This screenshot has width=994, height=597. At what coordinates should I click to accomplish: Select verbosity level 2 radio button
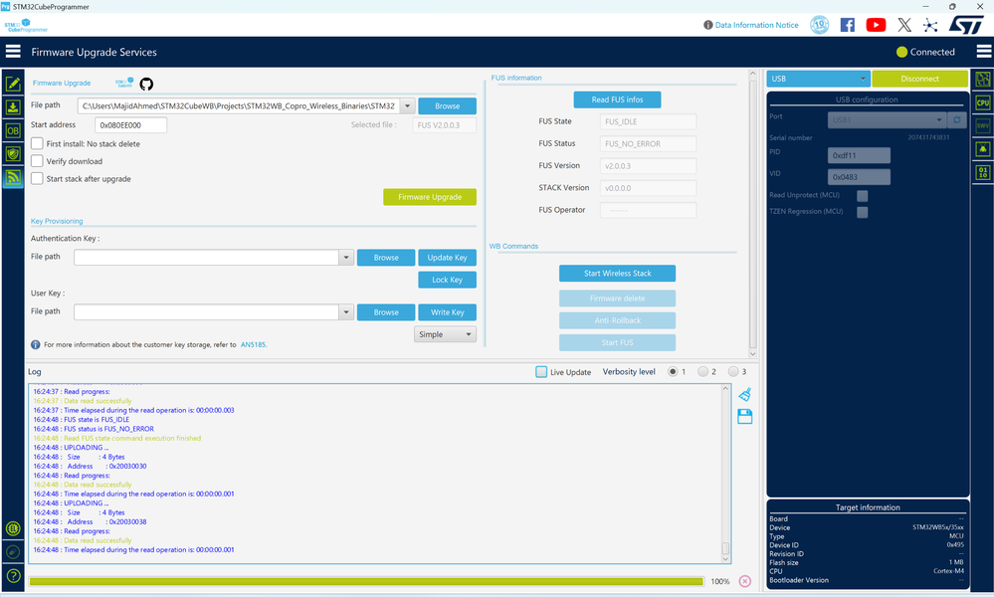(x=702, y=372)
